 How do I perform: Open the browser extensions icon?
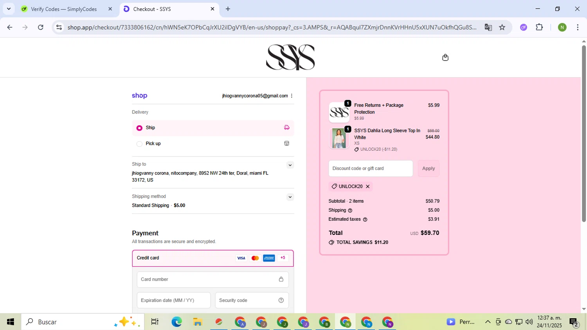(x=539, y=27)
